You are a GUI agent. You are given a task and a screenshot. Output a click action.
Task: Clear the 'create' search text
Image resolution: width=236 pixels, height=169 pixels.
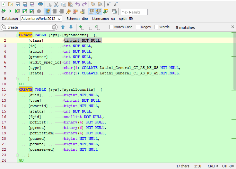(x=54, y=27)
